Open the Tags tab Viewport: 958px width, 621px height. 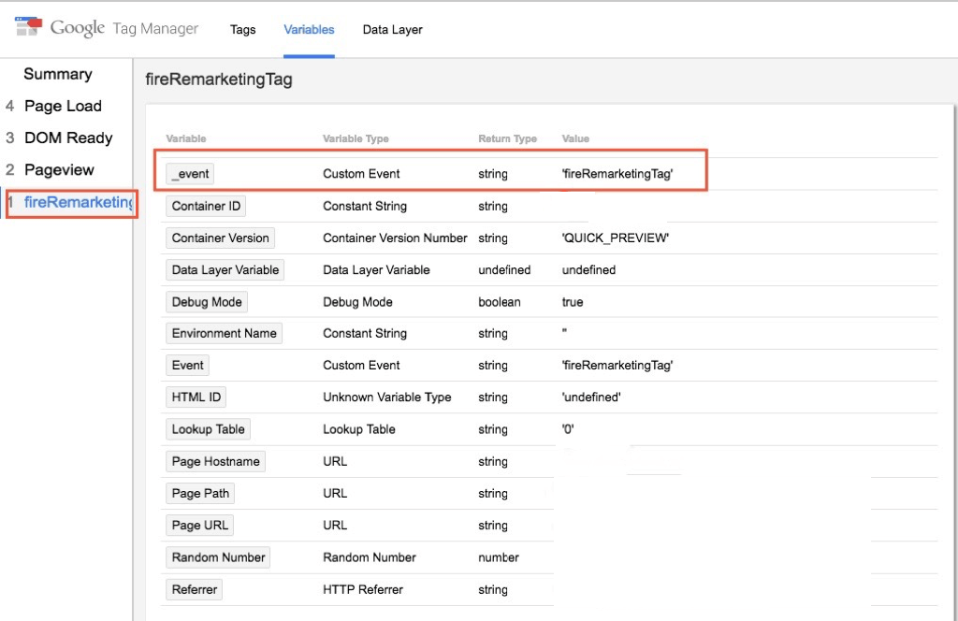(242, 29)
